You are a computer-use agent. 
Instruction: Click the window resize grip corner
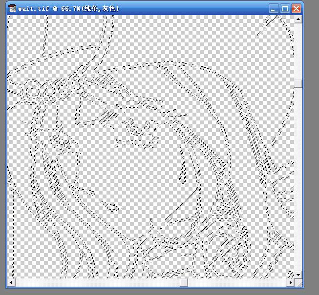[x=298, y=282]
